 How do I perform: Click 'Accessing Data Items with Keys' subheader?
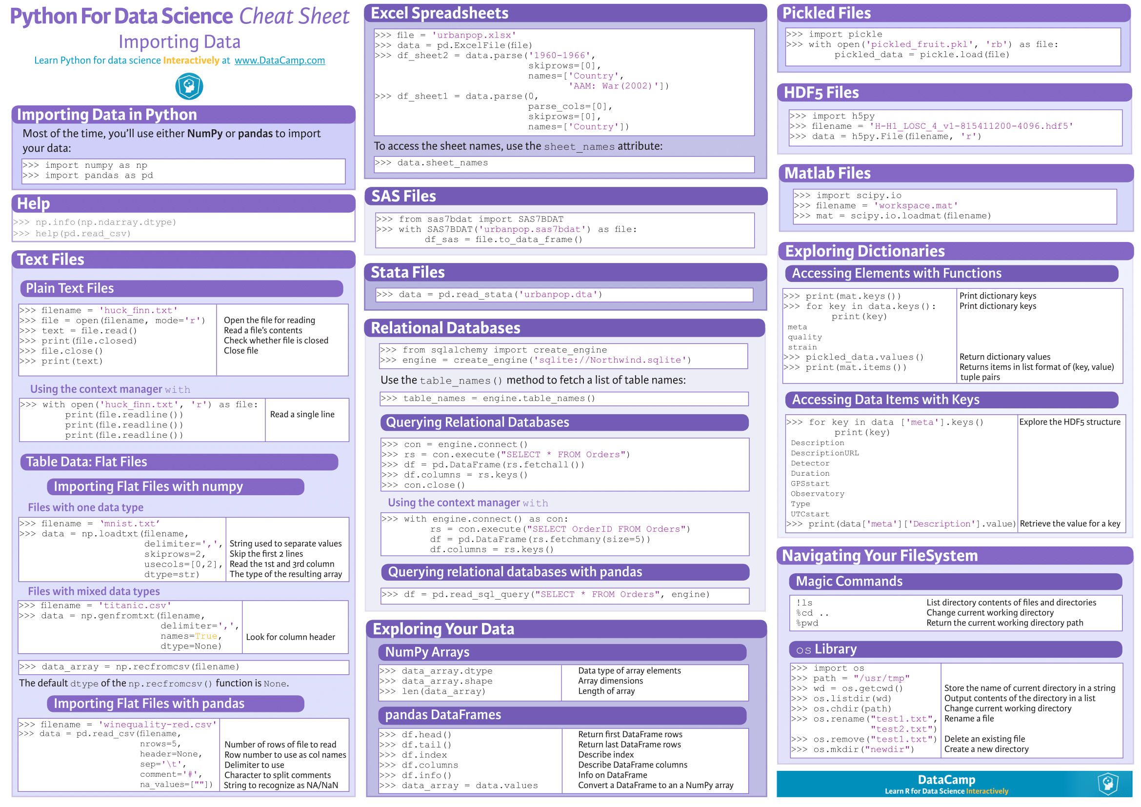pyautogui.click(x=952, y=400)
